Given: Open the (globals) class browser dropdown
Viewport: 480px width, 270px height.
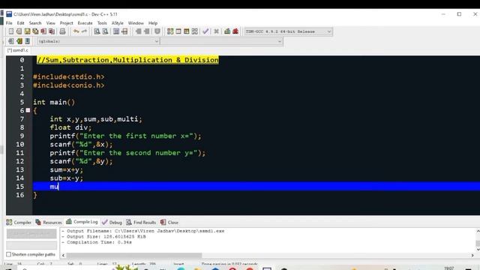Looking at the screenshot, I should tap(98, 41).
